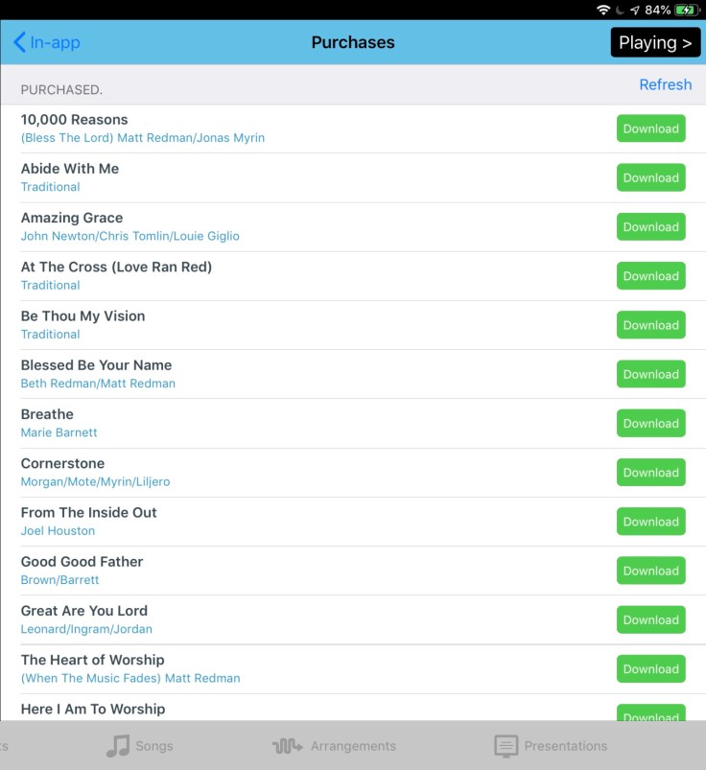Download Great Are You Lord
The image size is (706, 770).
click(x=650, y=619)
